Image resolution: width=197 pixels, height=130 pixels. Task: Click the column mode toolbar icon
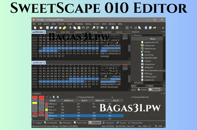pos(136,28)
